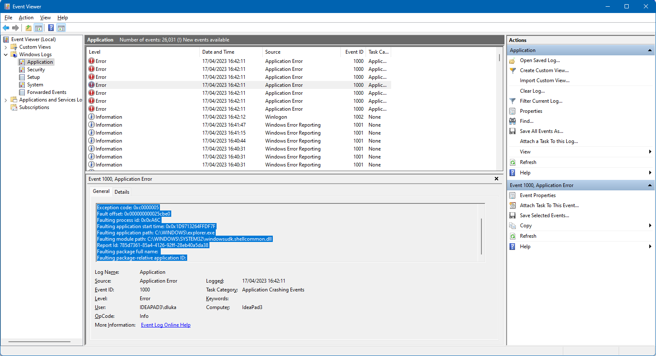Screen dimensions: 656x356
Task: Click the Help question mark toolbar icon
Action: 50,28
